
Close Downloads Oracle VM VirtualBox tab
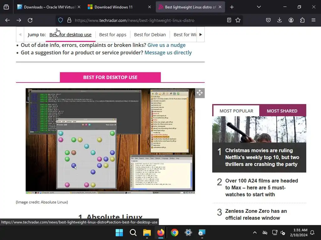coord(79,7)
